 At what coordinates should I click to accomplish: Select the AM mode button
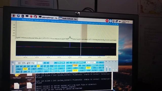point(80,65)
